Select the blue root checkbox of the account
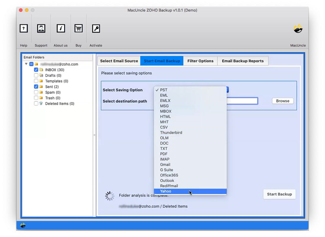The width and height of the screenshot is (325, 237). coord(31,64)
